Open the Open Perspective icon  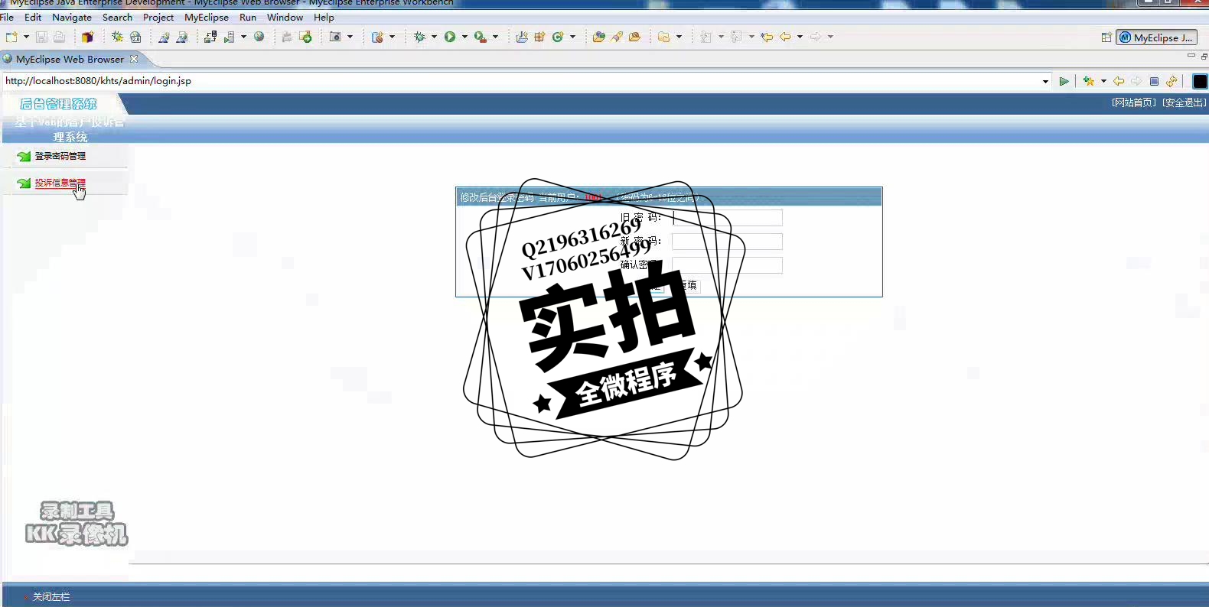(1106, 37)
